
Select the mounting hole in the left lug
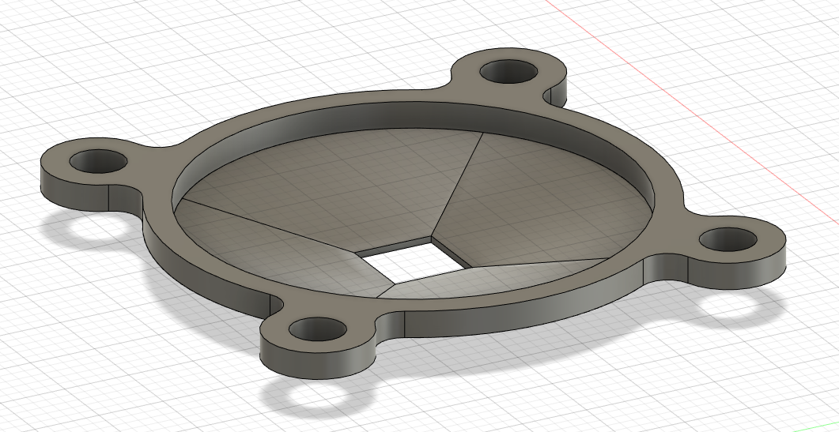coord(99,161)
